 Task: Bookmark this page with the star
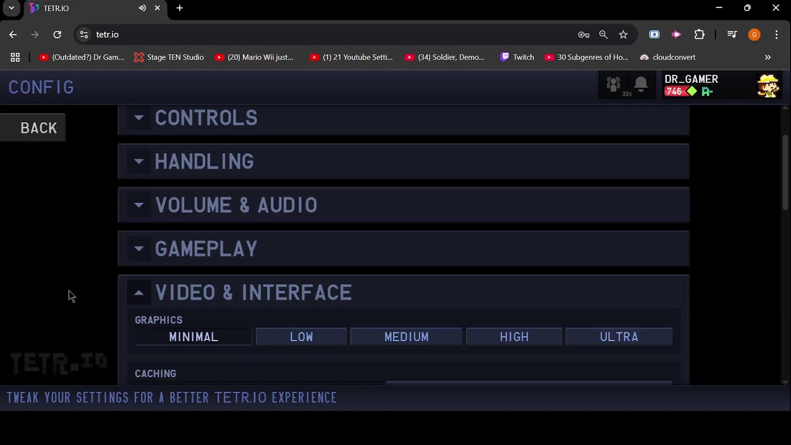(623, 35)
